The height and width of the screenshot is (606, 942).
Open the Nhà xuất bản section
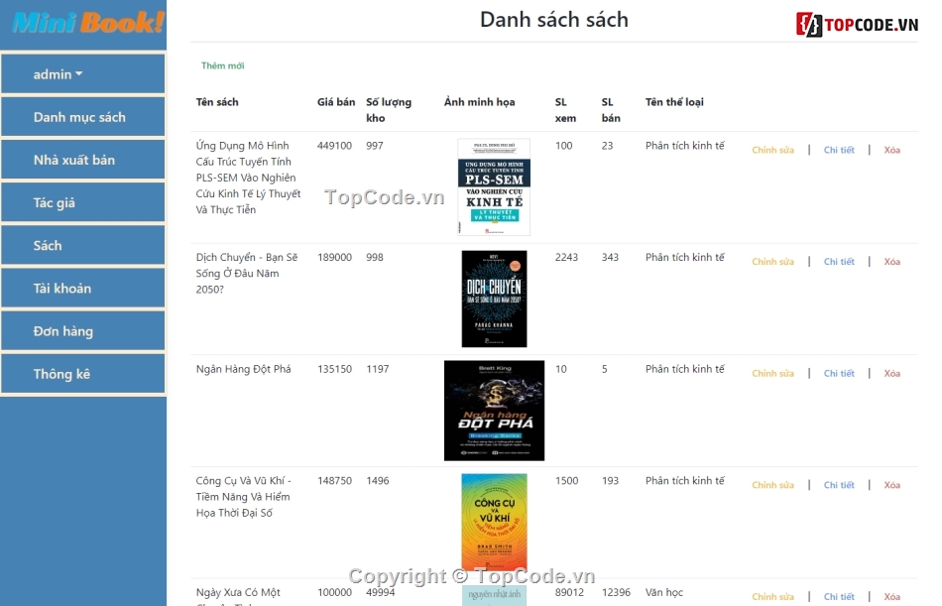[x=83, y=159]
